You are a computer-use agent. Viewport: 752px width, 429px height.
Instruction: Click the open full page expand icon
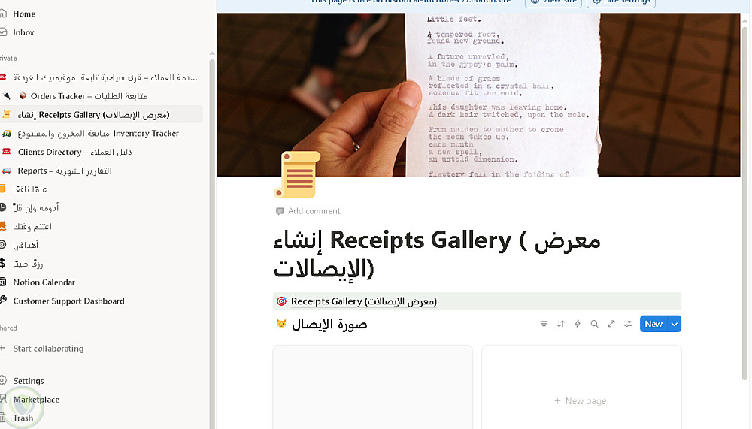pyautogui.click(x=611, y=324)
